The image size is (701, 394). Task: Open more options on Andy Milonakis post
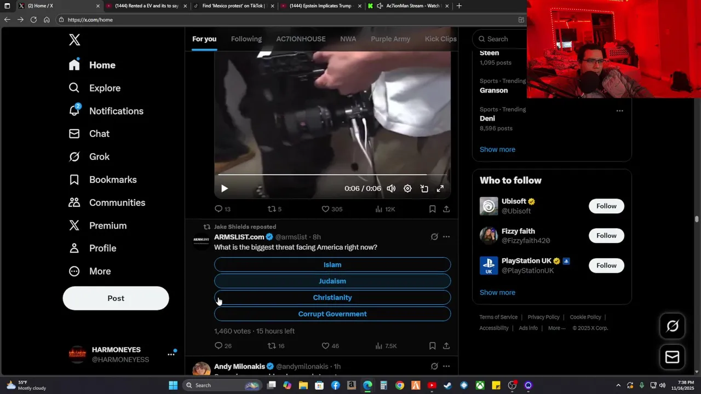pyautogui.click(x=446, y=366)
